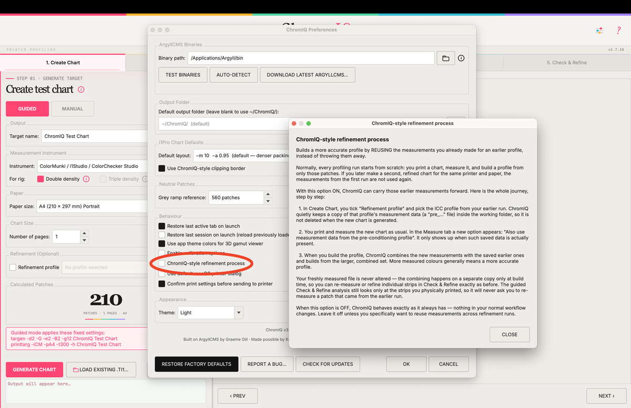Switch to 1. Create Chart tab
Image resolution: width=631 pixels, height=408 pixels.
(x=63, y=63)
